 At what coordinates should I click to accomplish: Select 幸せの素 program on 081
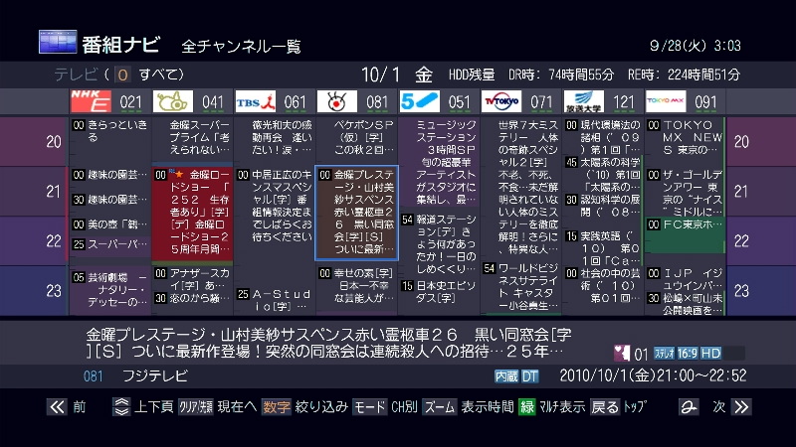pos(357,286)
